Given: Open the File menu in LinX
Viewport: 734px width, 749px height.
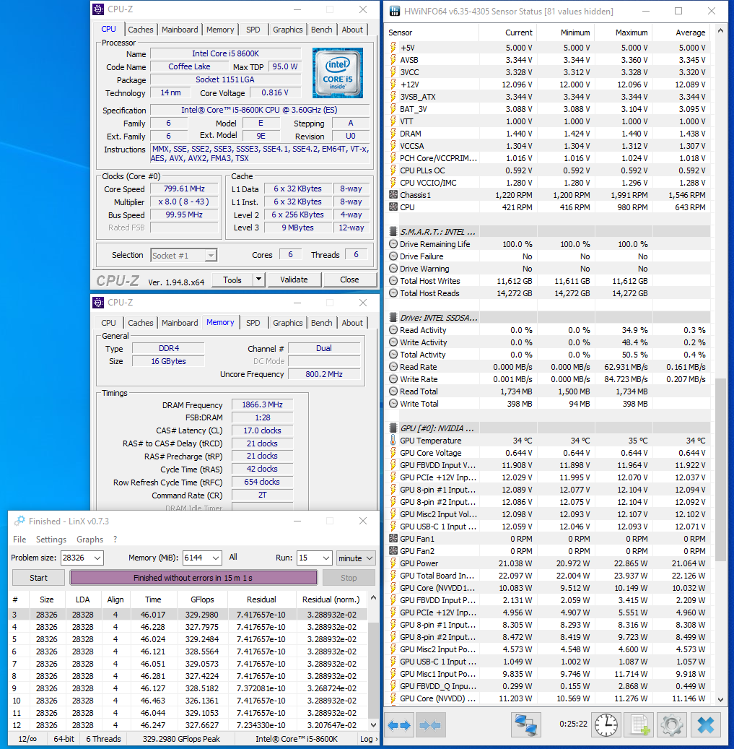Looking at the screenshot, I should pos(19,540).
